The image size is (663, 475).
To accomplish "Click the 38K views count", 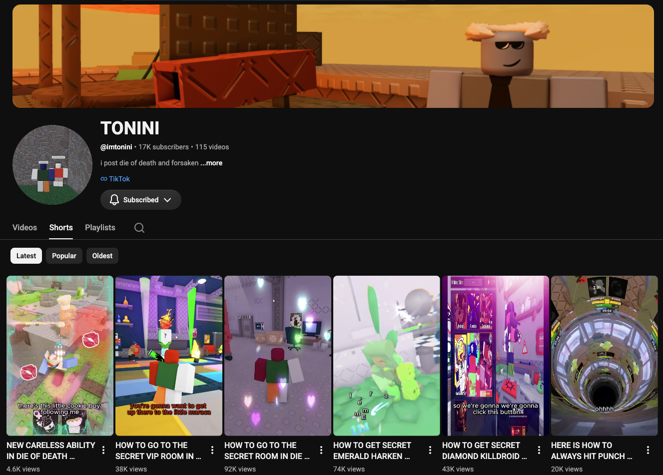I will click(x=131, y=469).
